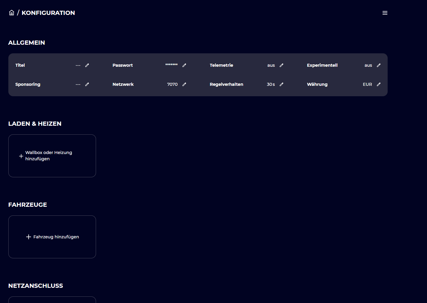Click pencil icon next to Währung EUR

tap(379, 84)
